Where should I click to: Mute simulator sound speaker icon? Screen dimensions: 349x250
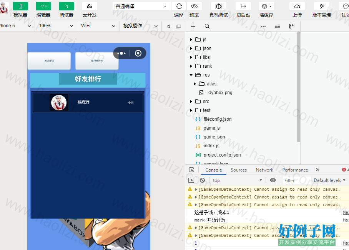(x=169, y=26)
